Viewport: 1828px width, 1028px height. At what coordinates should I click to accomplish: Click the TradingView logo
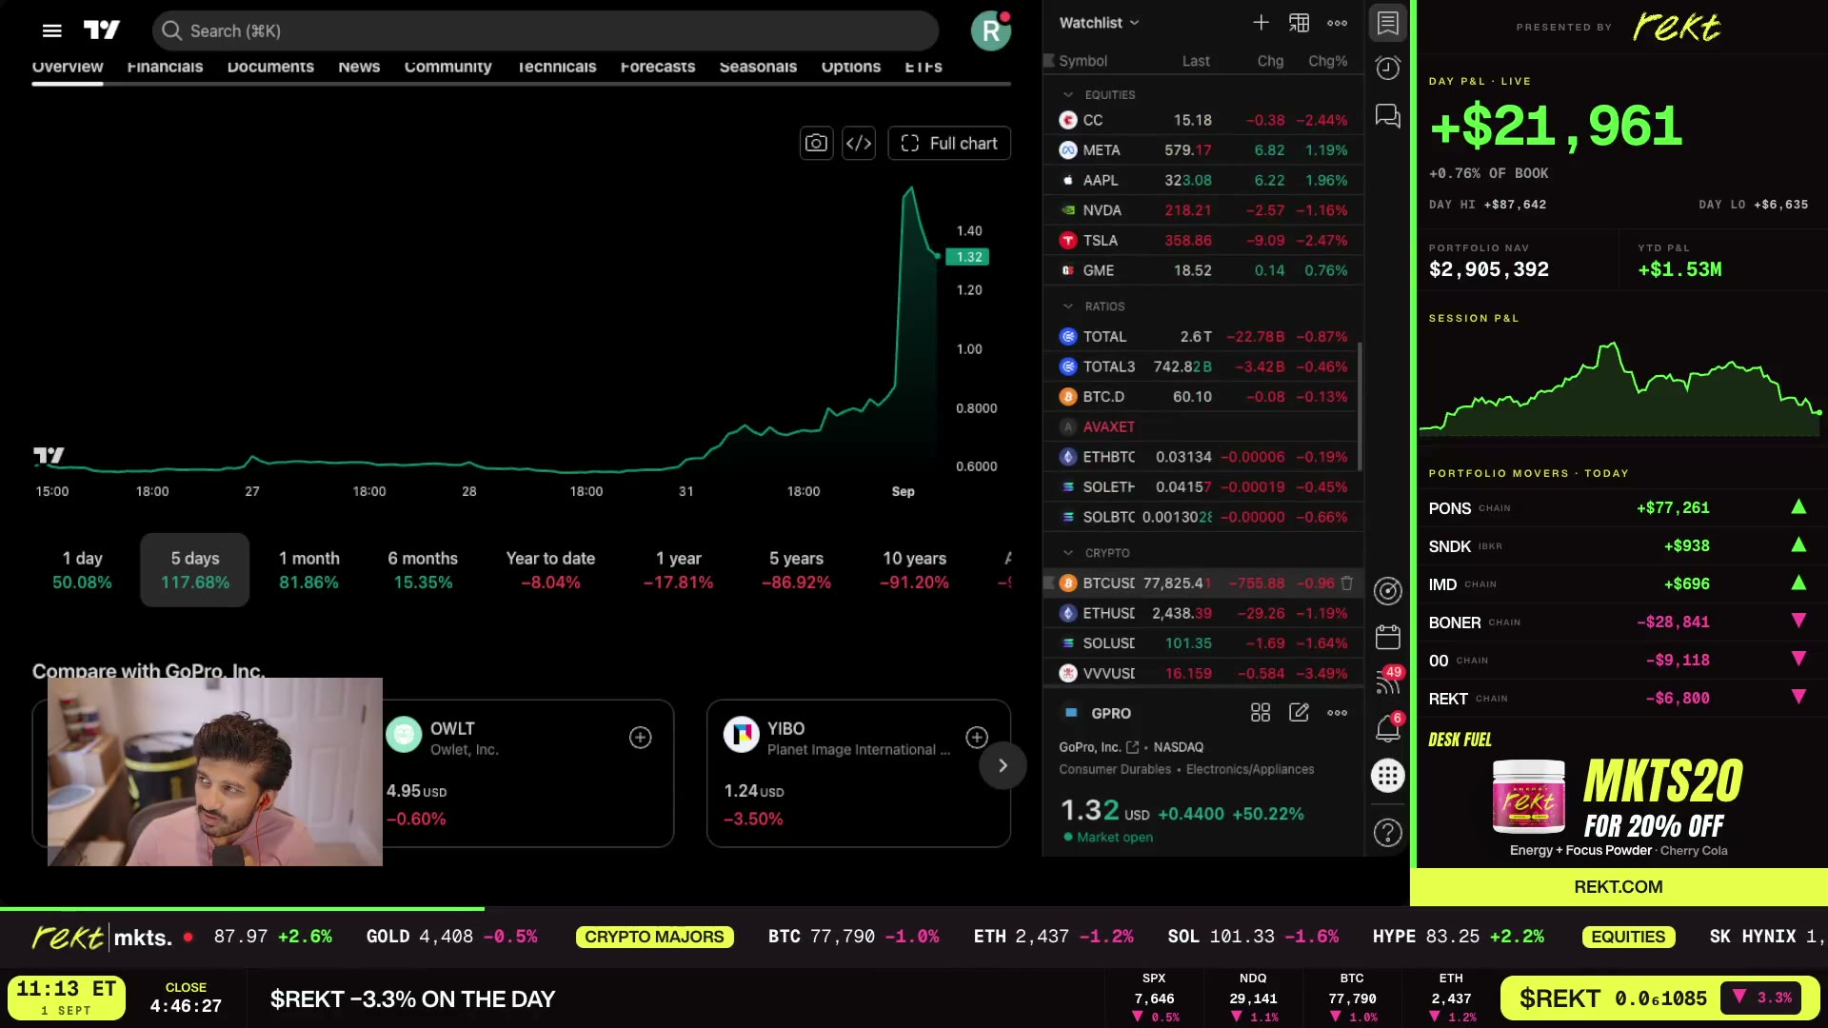pos(102,30)
